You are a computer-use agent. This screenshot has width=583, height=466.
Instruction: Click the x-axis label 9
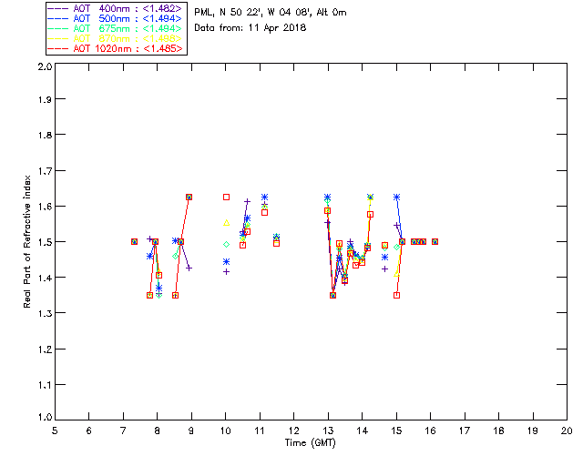click(191, 431)
